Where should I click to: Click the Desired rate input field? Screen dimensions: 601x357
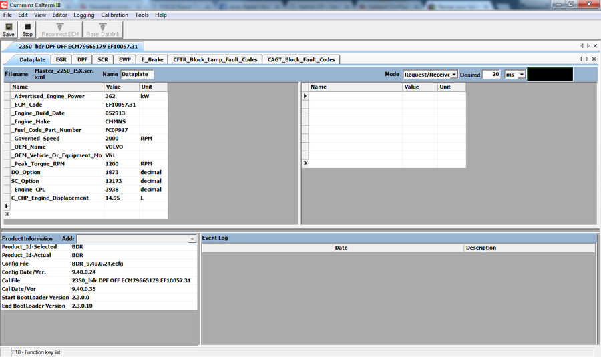pos(491,75)
